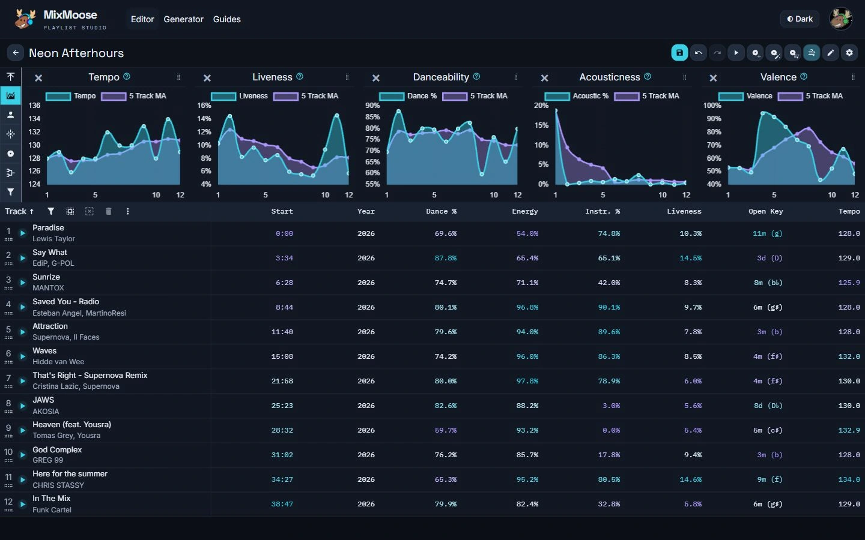Click the collapse-to-top arrow in the sidebar
The width and height of the screenshot is (865, 540).
pos(10,76)
